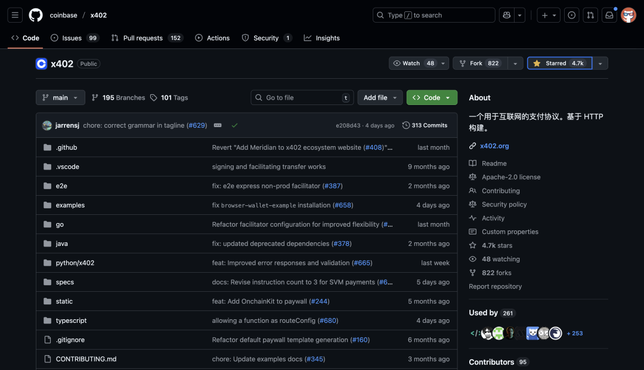This screenshot has width=644, height=370.
Task: Expand the Watch options dropdown arrow
Action: click(443, 63)
